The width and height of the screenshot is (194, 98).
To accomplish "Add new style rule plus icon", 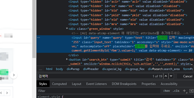I will click(x=185, y=91).
